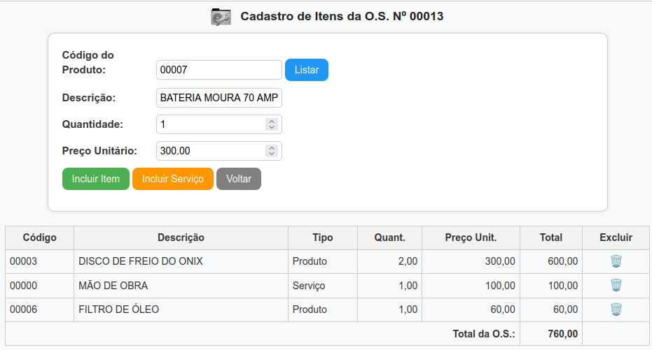Click the orange Incluir Serviço button
Image resolution: width=652 pixels, height=350 pixels.
pyautogui.click(x=173, y=179)
